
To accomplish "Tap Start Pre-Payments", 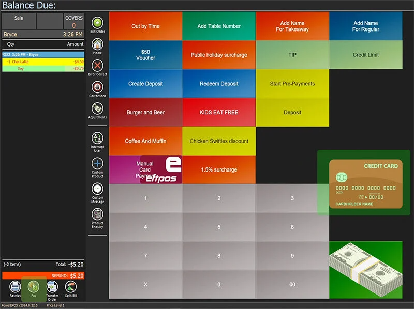I will pyautogui.click(x=292, y=84).
